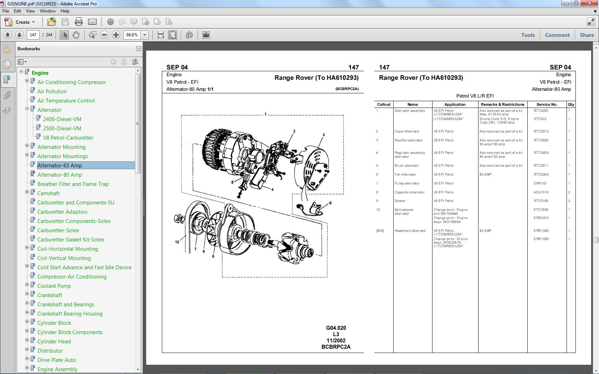The width and height of the screenshot is (599, 374).
Task: Open the Comment pane
Action: pyautogui.click(x=557, y=35)
